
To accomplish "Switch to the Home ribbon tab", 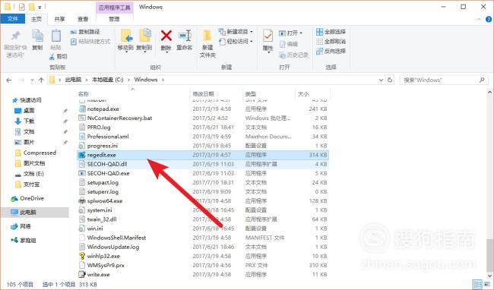I will tap(36, 19).
